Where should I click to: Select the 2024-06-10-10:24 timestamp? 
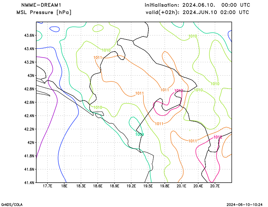(x=245, y=205)
